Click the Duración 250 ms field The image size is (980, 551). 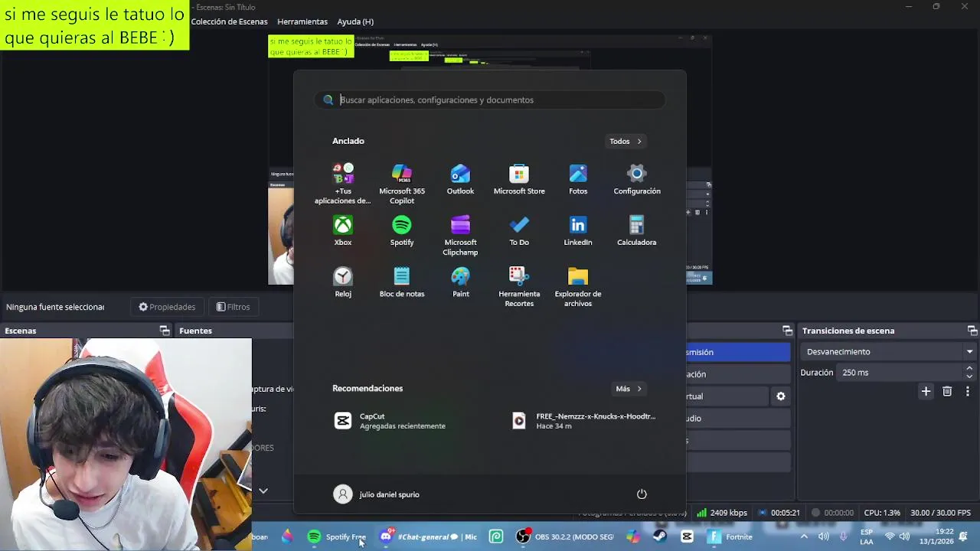tap(900, 373)
